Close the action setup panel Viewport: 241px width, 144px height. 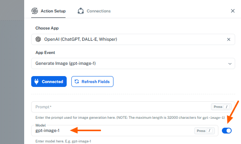[233, 11]
